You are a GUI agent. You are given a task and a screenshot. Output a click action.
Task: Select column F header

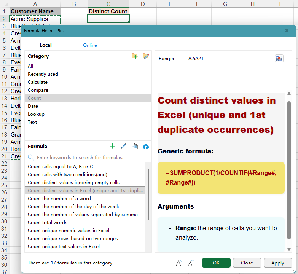(198, 4)
